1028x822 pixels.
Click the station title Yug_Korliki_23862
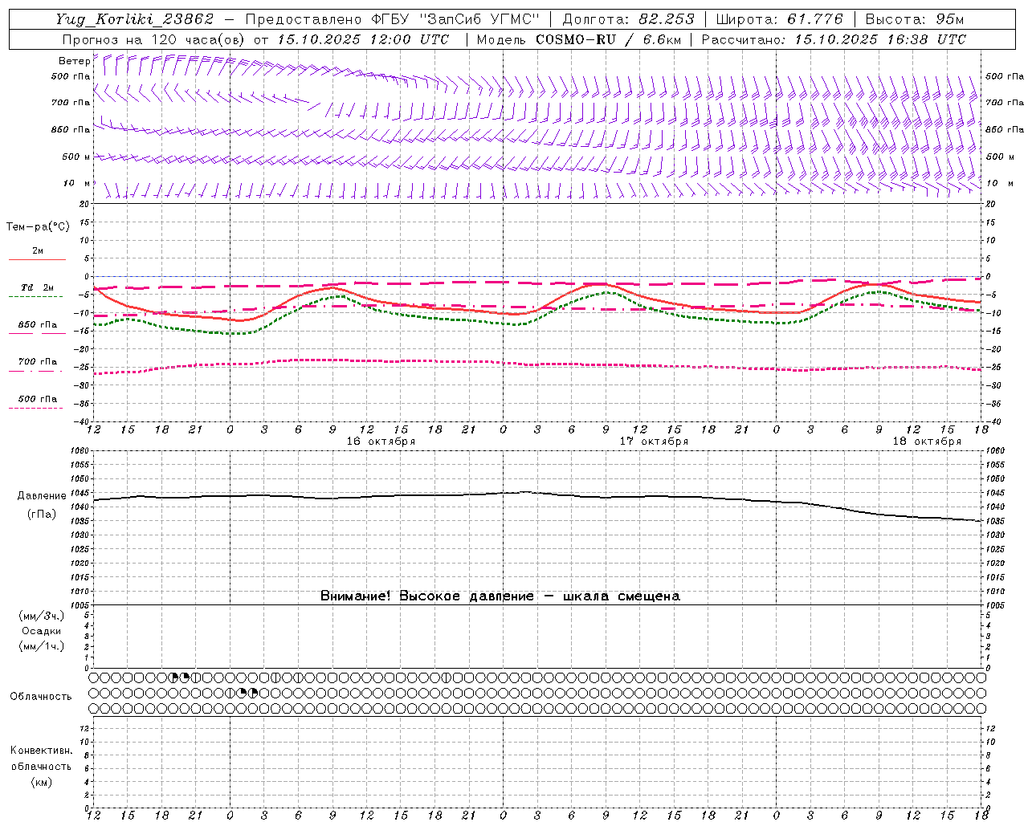coord(134,19)
